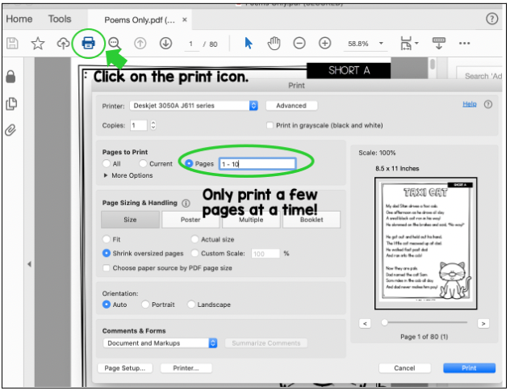Click the lock icon in left sidebar
This screenshot has height=391, width=510.
point(10,77)
